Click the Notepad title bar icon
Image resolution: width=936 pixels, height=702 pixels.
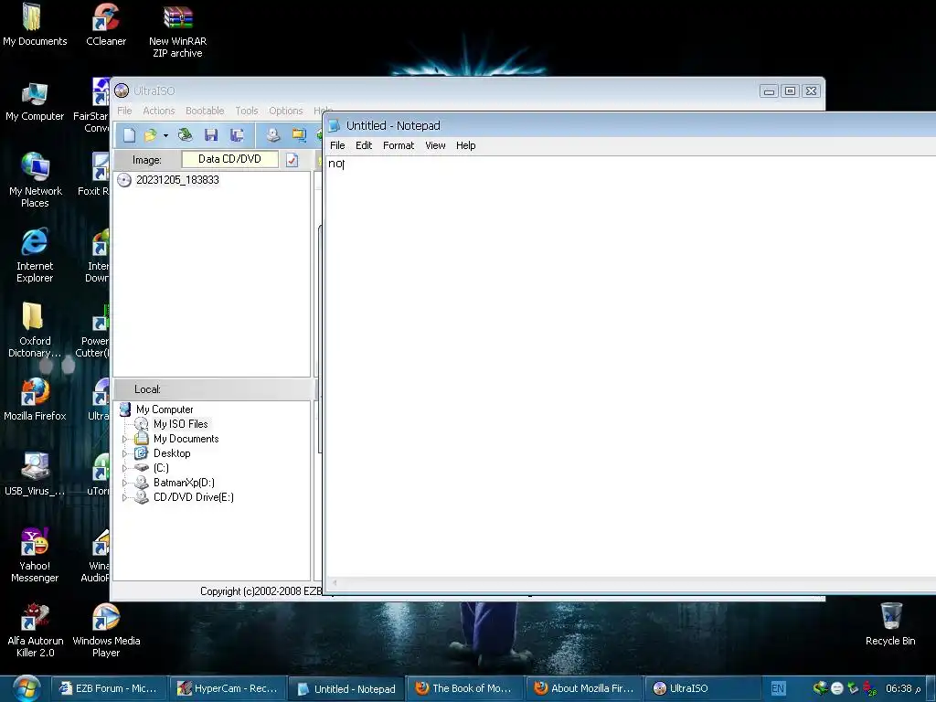pyautogui.click(x=335, y=125)
